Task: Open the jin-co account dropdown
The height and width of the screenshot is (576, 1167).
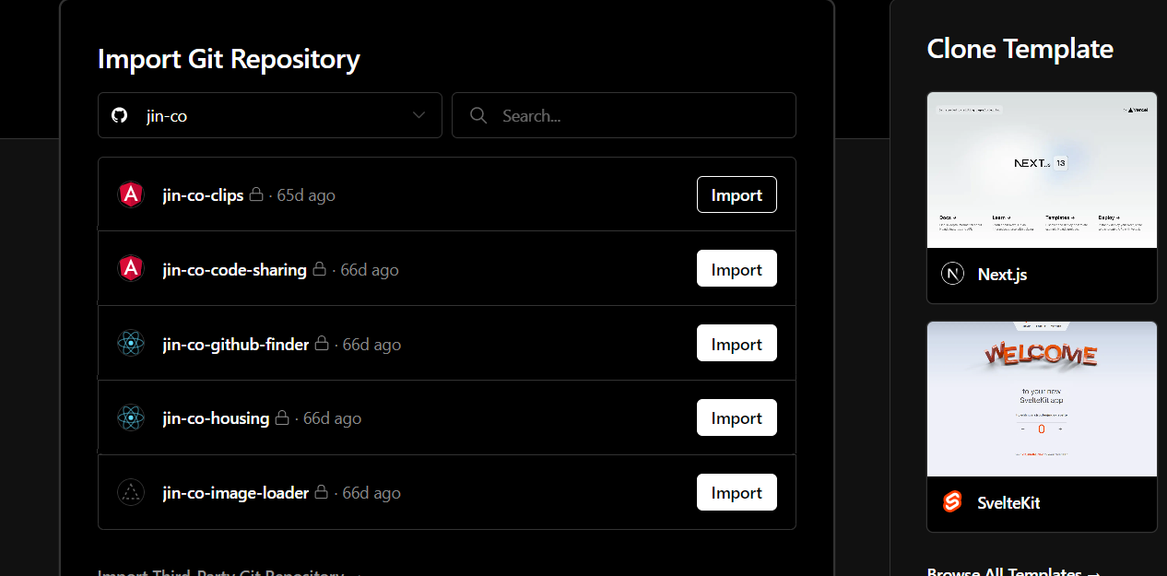Action: click(270, 115)
